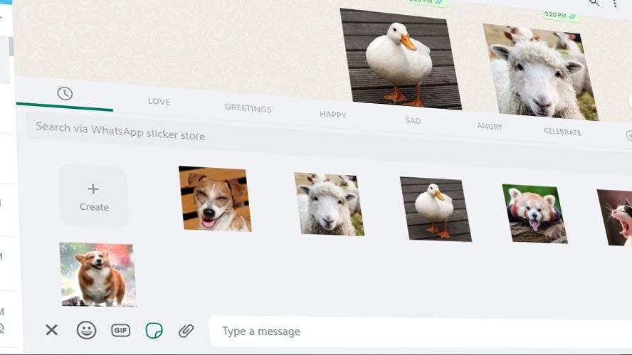Open the GIF picker

(120, 330)
